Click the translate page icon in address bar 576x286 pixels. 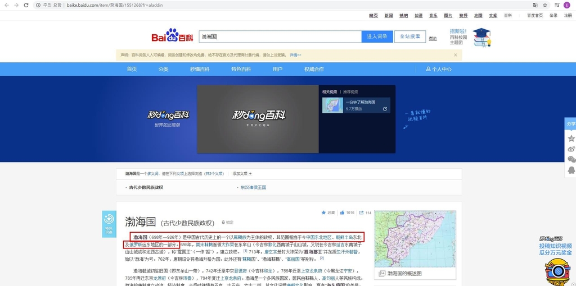pos(535,5)
